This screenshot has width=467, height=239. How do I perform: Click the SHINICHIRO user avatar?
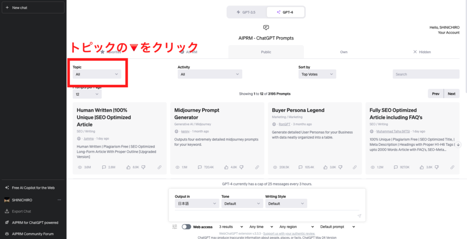coord(7,200)
